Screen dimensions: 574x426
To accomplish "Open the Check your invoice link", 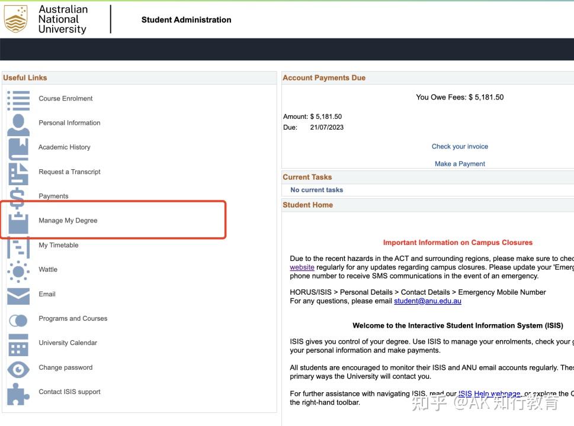I will (x=460, y=147).
